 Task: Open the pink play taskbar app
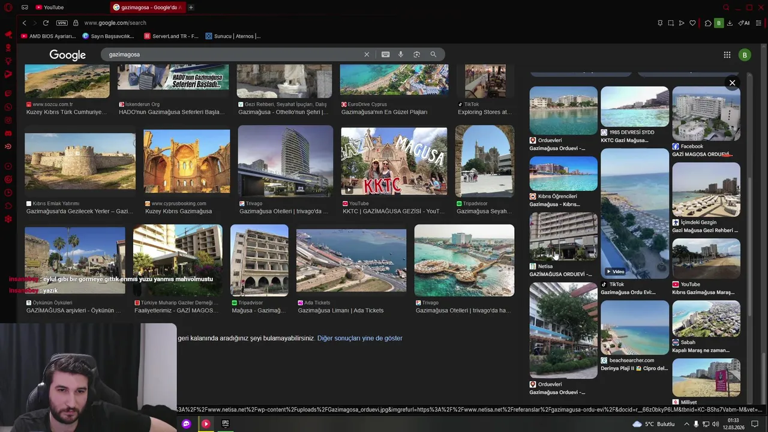[206, 424]
